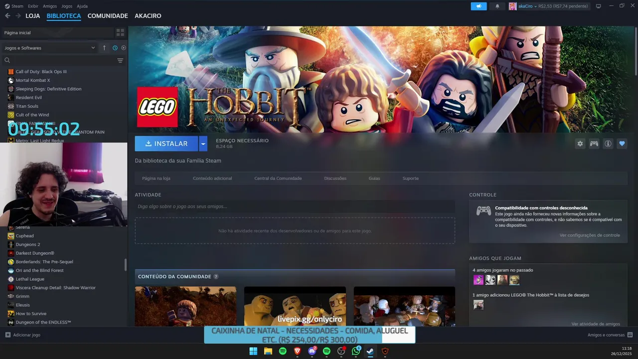Select Eleusis in library list
This screenshot has width=638, height=359.
click(23, 305)
